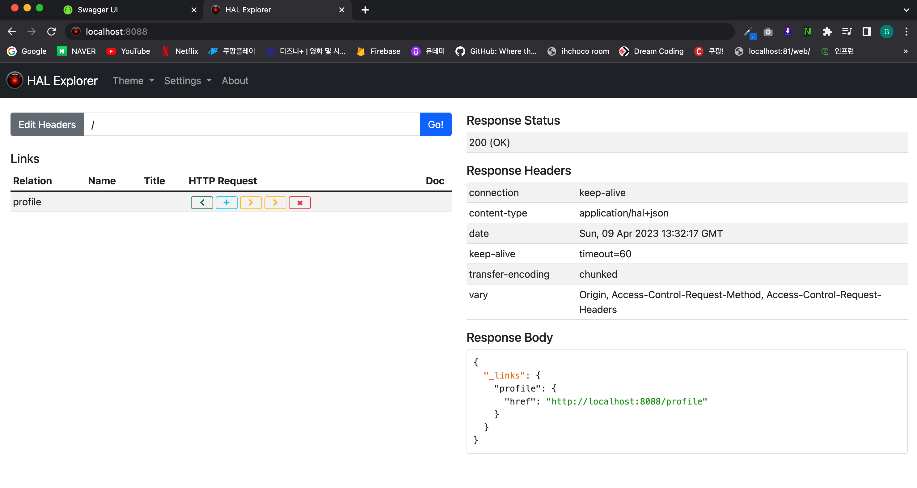Open the Dream Coding bookmark

(651, 51)
